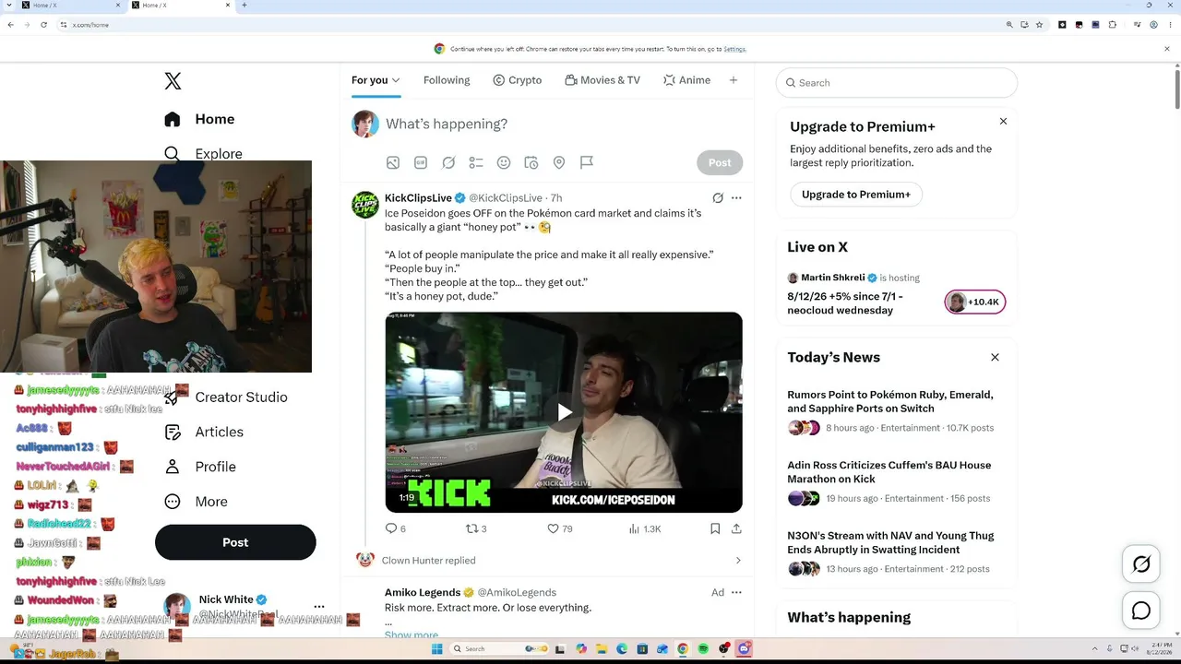
Task: Open Chrome extensions puzzle icon
Action: (1112, 25)
